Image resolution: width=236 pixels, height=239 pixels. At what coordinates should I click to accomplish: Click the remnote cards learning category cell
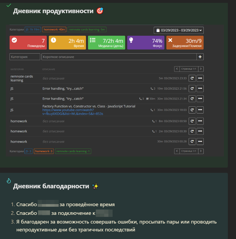click(x=22, y=78)
